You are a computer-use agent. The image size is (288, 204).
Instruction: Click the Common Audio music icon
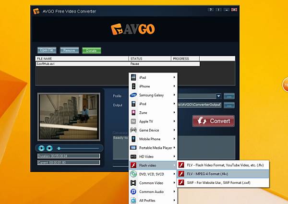click(x=133, y=192)
